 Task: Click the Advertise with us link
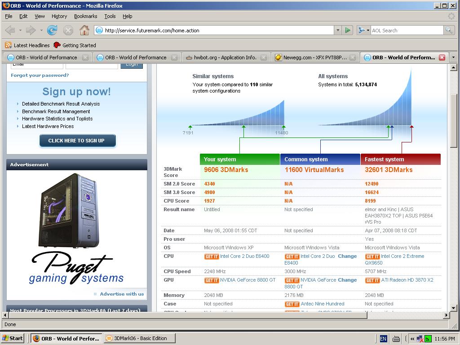point(122,294)
